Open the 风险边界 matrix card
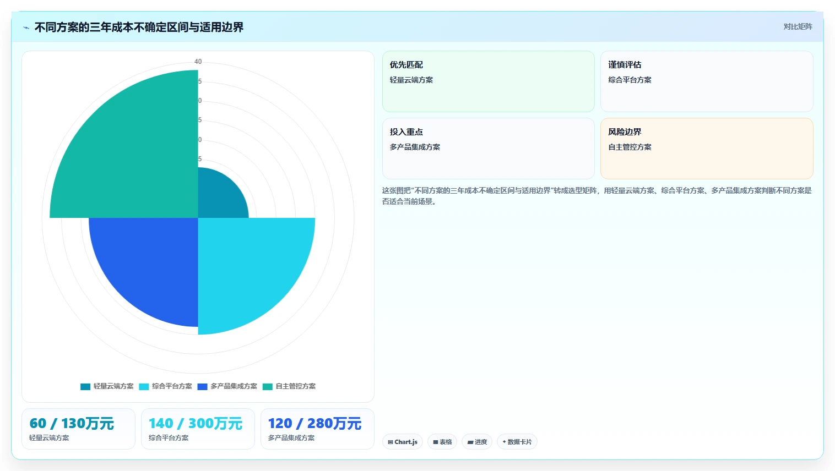Viewport: 835px width, 471px height. 707,149
